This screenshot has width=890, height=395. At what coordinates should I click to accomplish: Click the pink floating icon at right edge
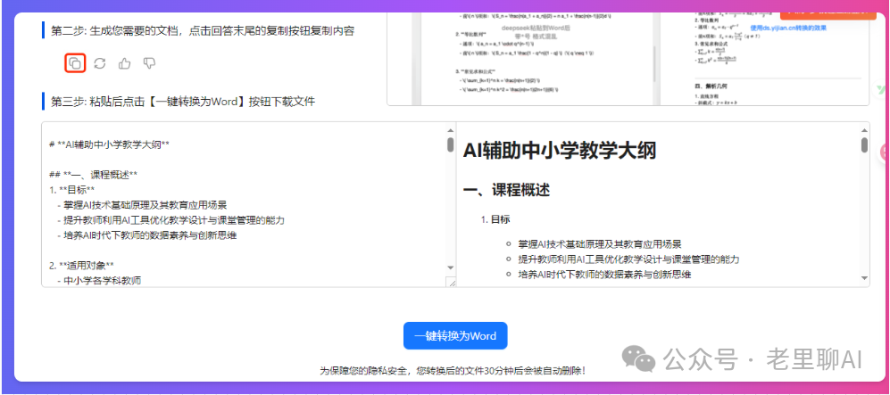click(x=885, y=152)
